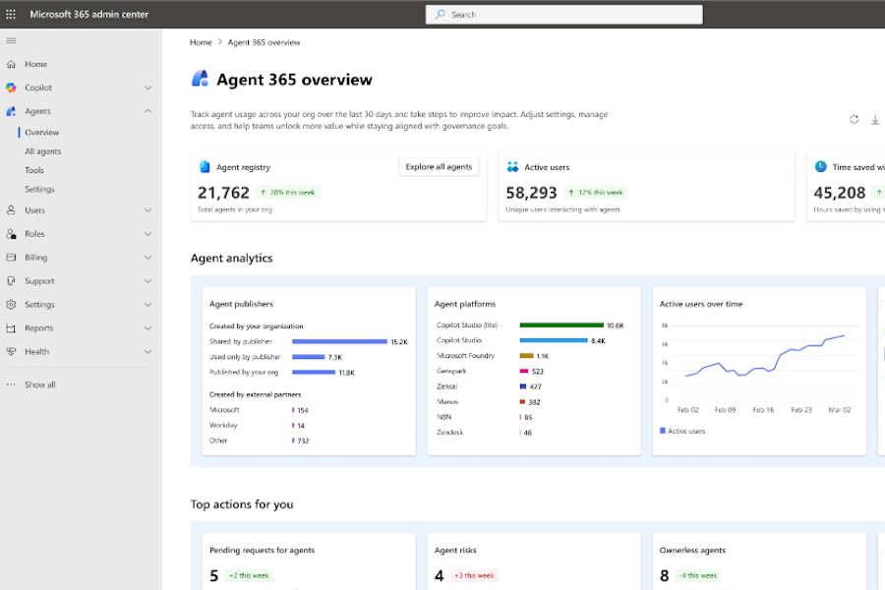Click the Home icon in sidebar
This screenshot has height=590, width=885.
click(x=11, y=64)
